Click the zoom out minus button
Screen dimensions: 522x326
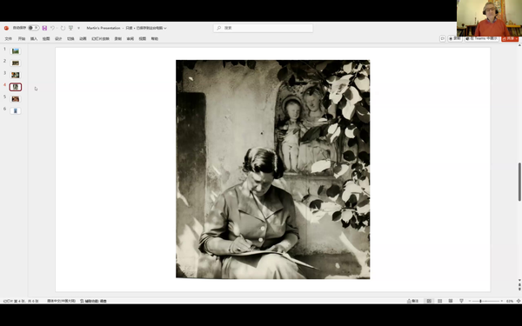(470, 301)
